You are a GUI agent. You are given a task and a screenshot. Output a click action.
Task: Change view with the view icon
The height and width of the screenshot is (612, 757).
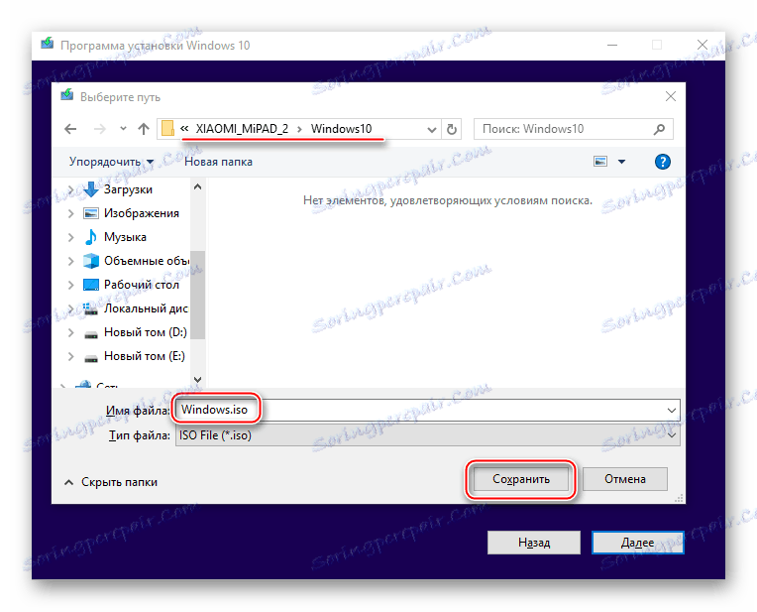[600, 162]
